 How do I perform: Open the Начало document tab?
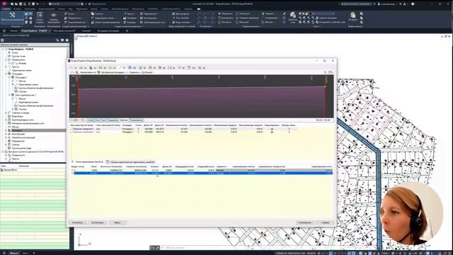(13, 30)
